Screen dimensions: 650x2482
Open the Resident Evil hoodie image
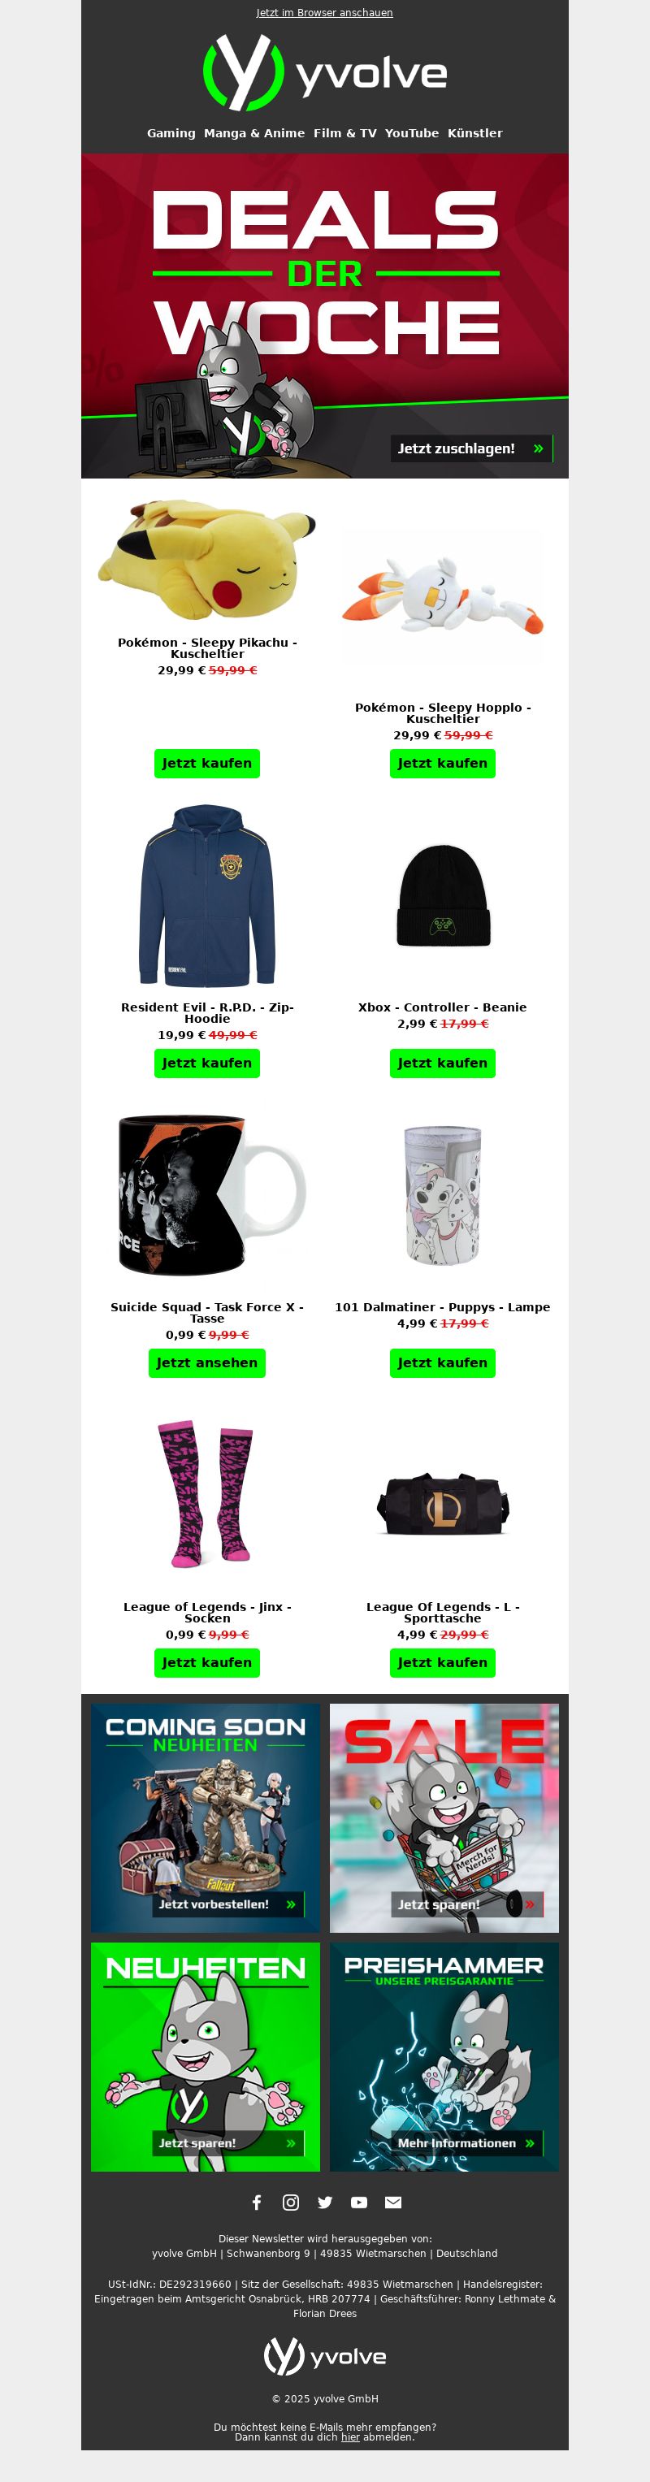[x=207, y=895]
